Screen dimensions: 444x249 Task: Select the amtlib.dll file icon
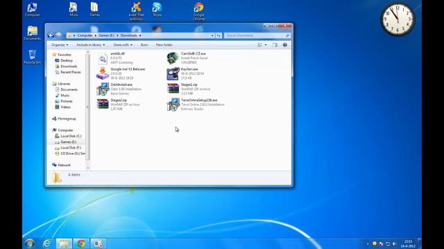(x=103, y=58)
